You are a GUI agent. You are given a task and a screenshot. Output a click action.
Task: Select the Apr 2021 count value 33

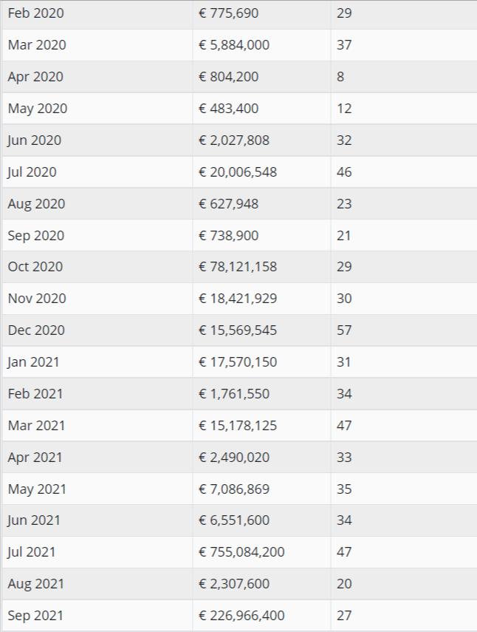tap(344, 458)
